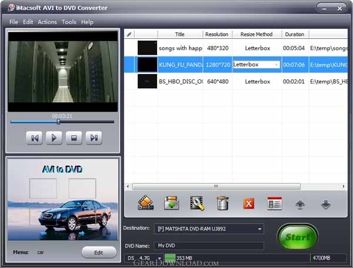The width and height of the screenshot is (353, 268).
Task: Click the 4700MB capacity label
Action: tap(321, 258)
